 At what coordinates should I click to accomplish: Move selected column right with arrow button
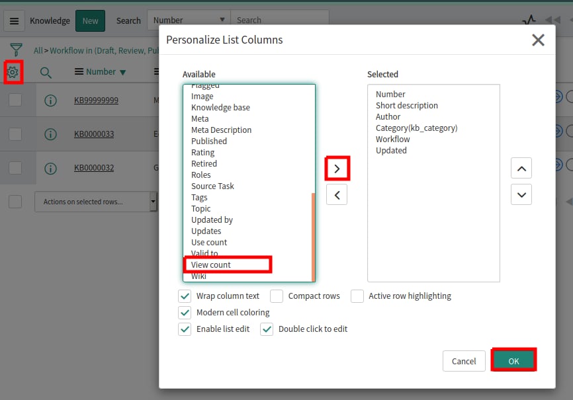tap(337, 169)
